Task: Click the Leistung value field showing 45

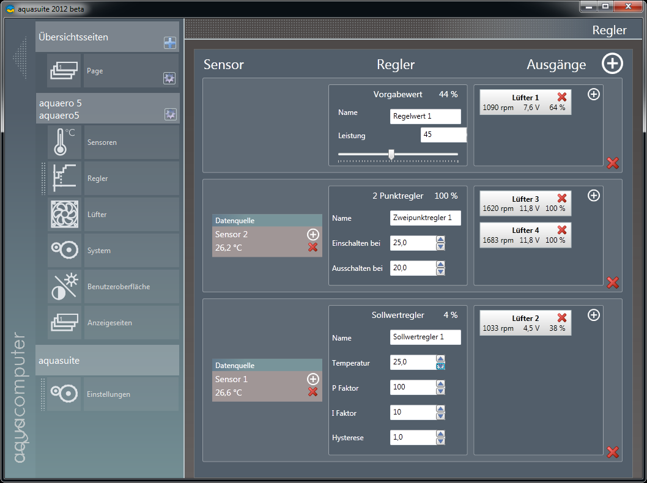Action: coord(443,135)
